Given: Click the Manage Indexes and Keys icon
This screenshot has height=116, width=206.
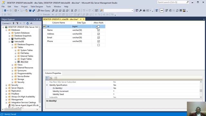Looking at the screenshot, I should coord(170,11).
